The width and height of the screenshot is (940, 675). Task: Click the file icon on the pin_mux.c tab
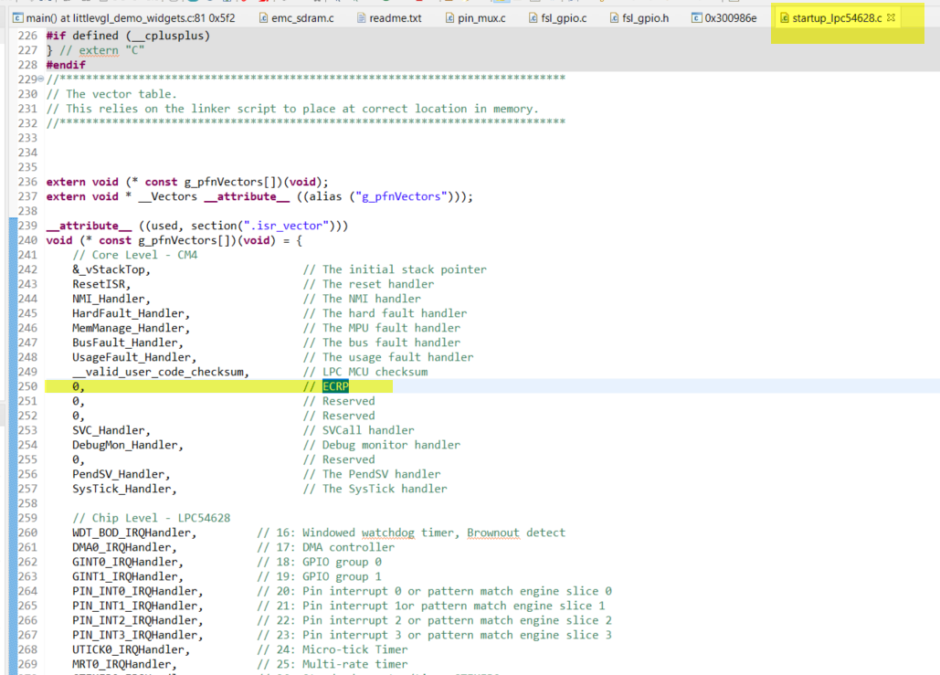pos(449,17)
